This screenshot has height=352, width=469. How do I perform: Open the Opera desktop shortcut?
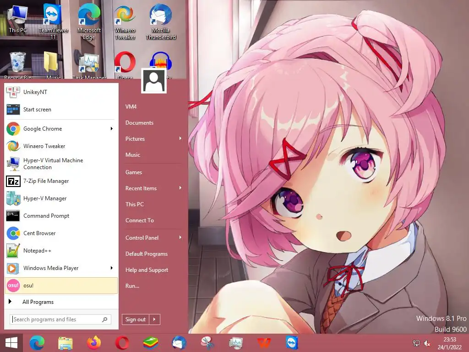point(125,65)
